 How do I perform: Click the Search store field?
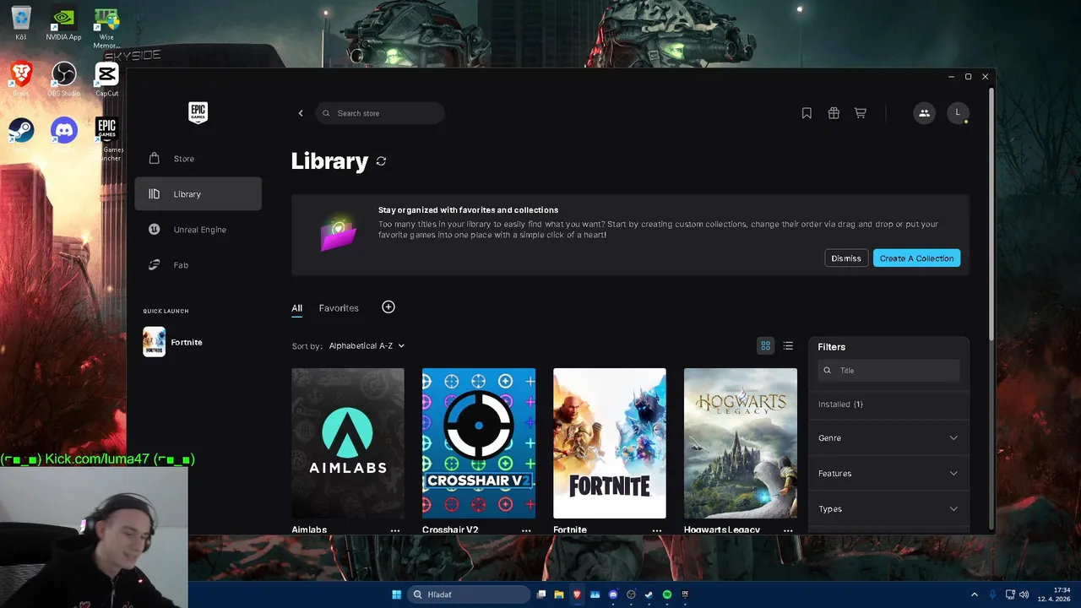(x=380, y=113)
